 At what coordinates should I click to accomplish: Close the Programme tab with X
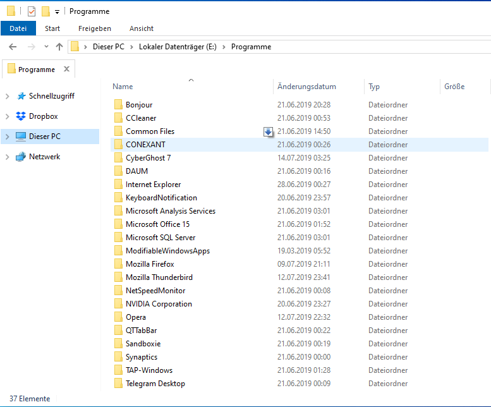coord(66,69)
